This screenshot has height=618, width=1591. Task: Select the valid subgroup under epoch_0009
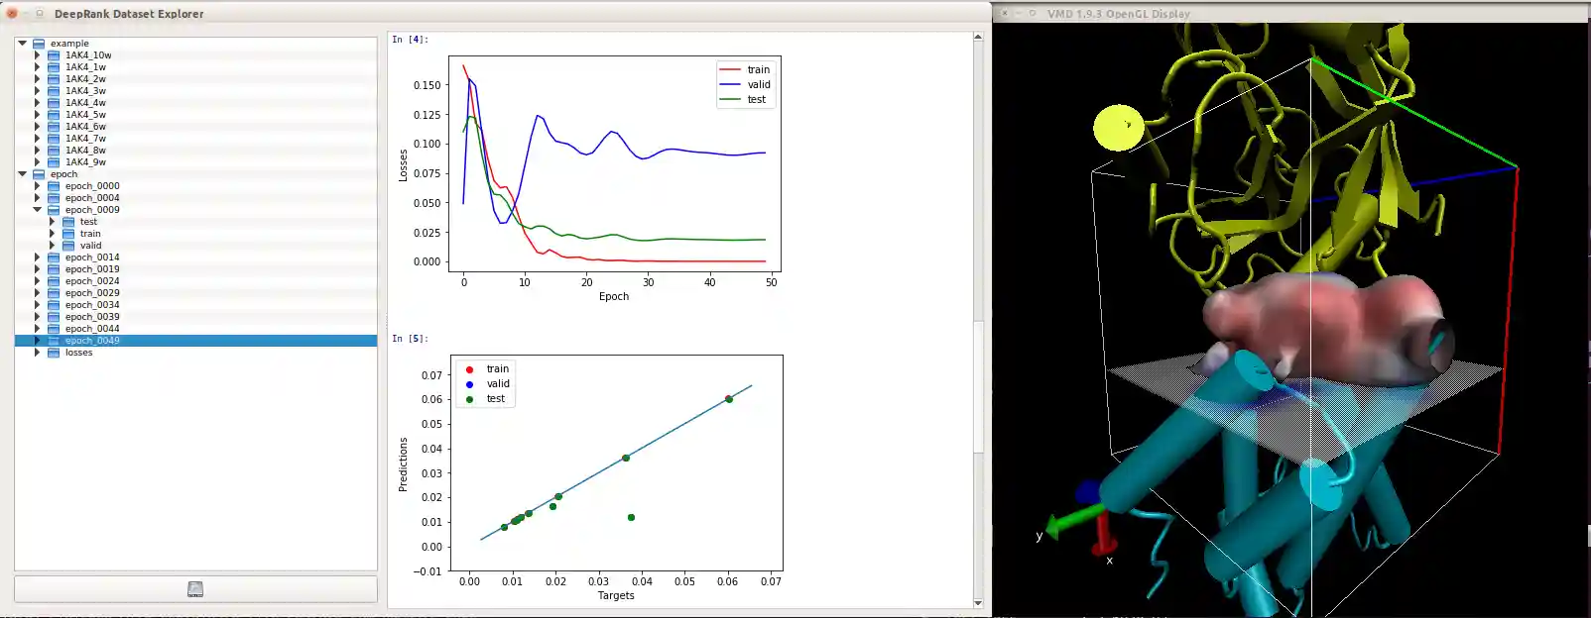[90, 246]
